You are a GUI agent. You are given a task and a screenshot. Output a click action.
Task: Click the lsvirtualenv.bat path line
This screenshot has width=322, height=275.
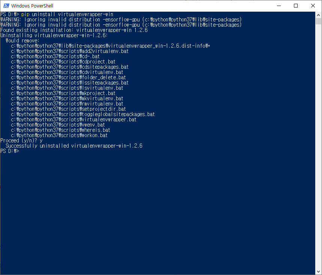67,88
